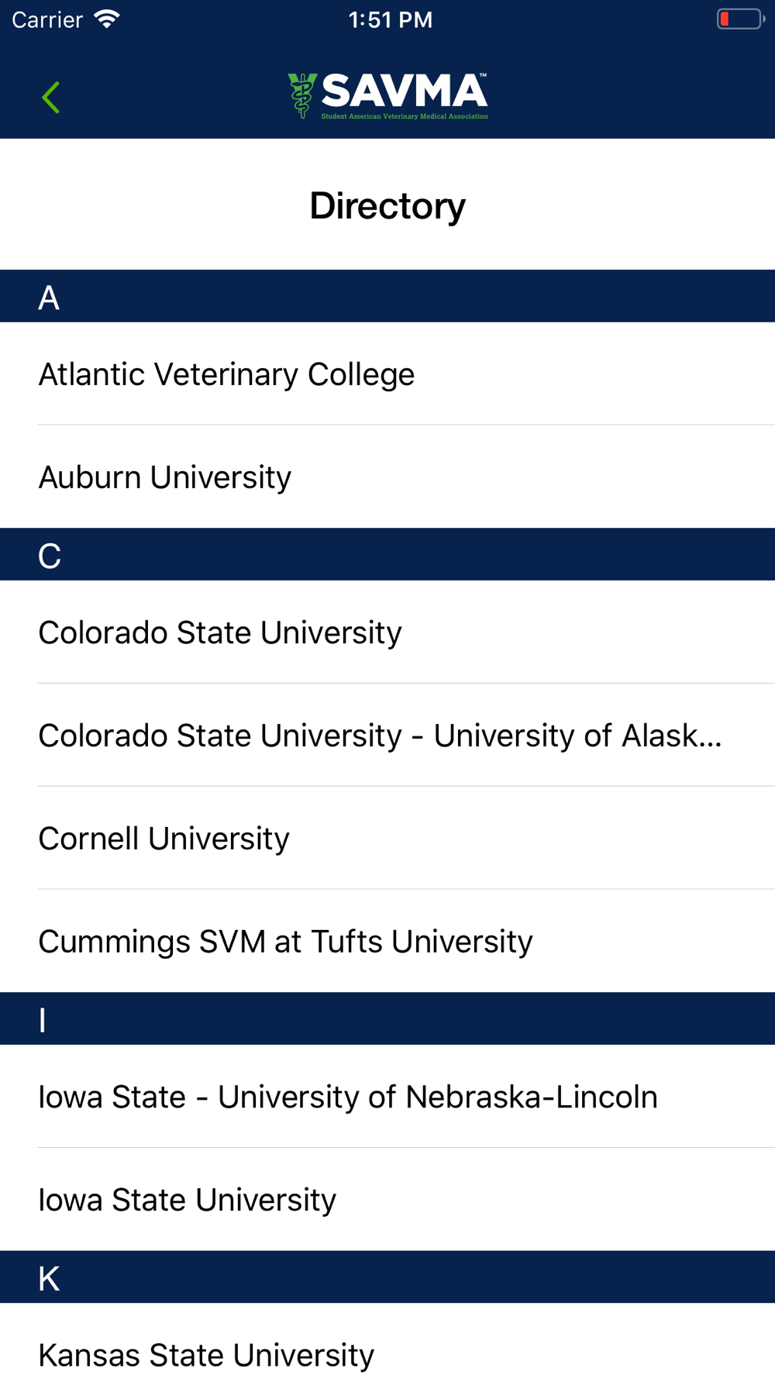Image resolution: width=775 pixels, height=1378 pixels.
Task: Tap the K section header
Action: (387, 1276)
